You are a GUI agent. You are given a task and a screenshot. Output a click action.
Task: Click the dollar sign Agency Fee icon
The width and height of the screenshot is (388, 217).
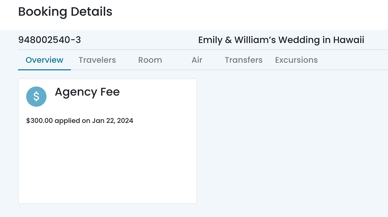click(36, 97)
